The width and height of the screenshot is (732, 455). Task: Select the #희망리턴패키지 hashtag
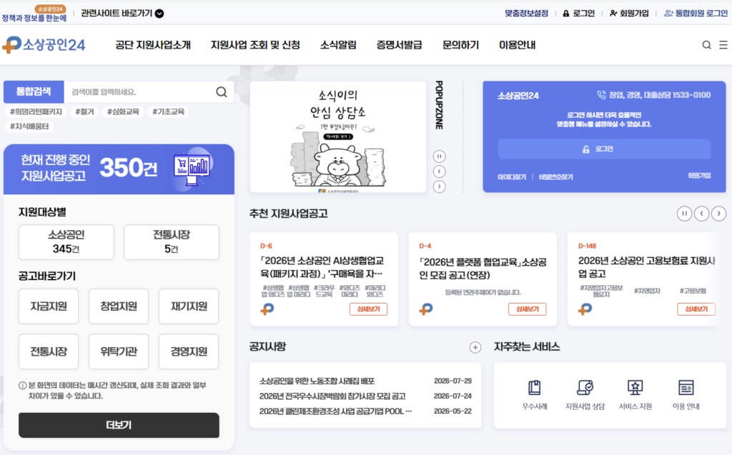tap(36, 111)
